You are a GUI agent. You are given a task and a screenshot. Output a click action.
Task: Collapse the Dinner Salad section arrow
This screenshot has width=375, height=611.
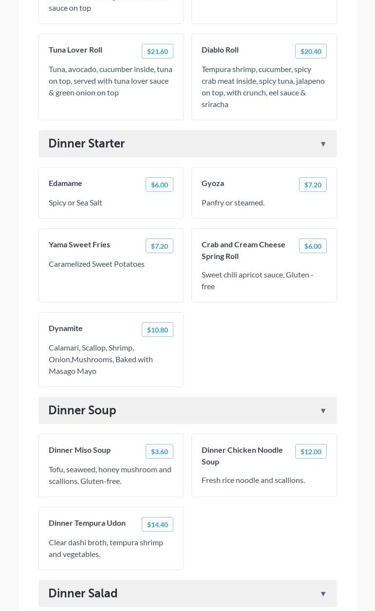[x=323, y=593]
